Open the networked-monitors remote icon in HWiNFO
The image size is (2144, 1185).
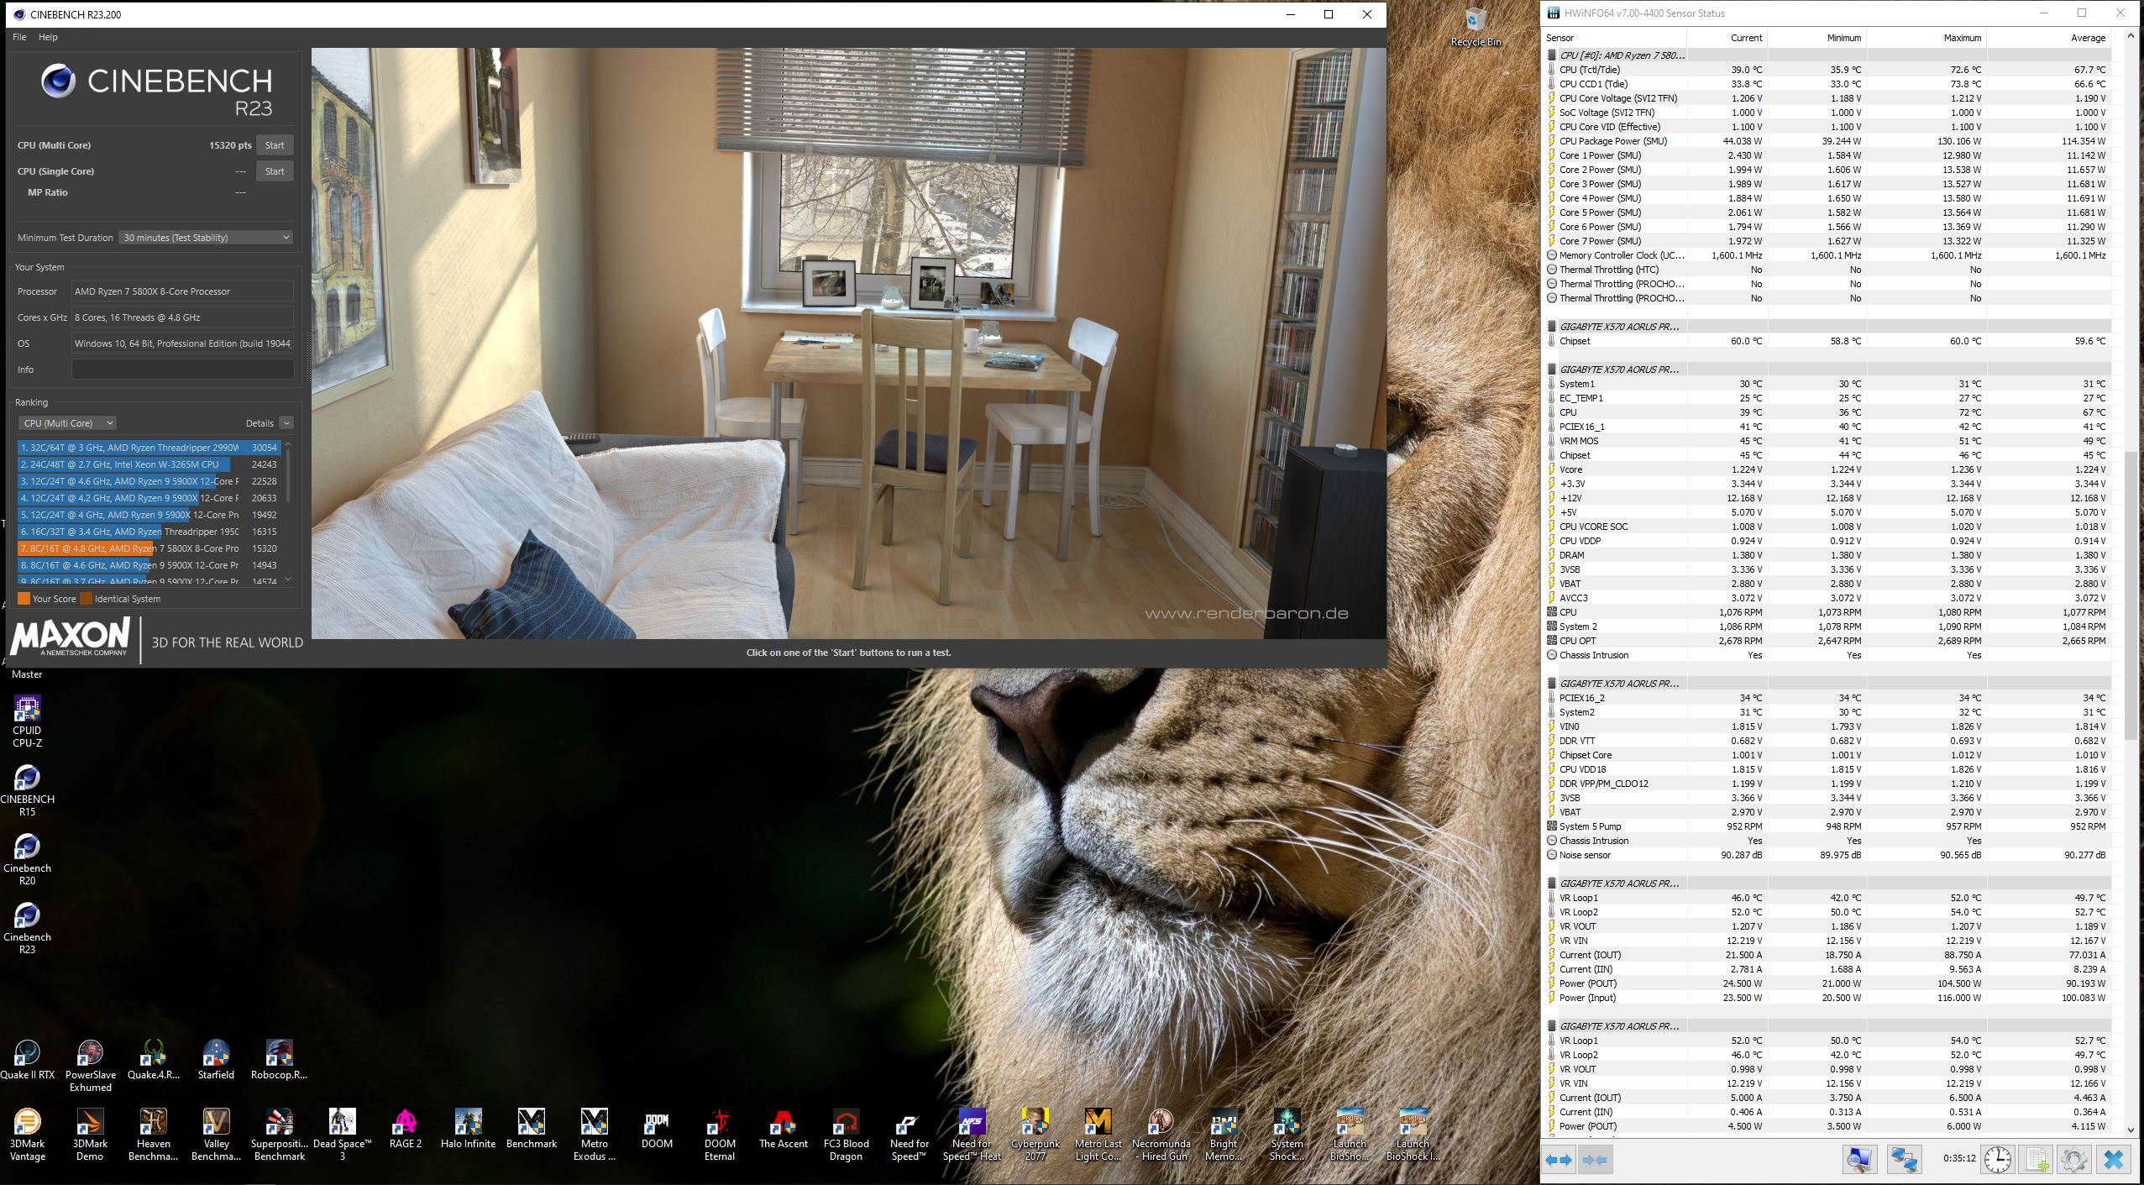point(1904,1160)
